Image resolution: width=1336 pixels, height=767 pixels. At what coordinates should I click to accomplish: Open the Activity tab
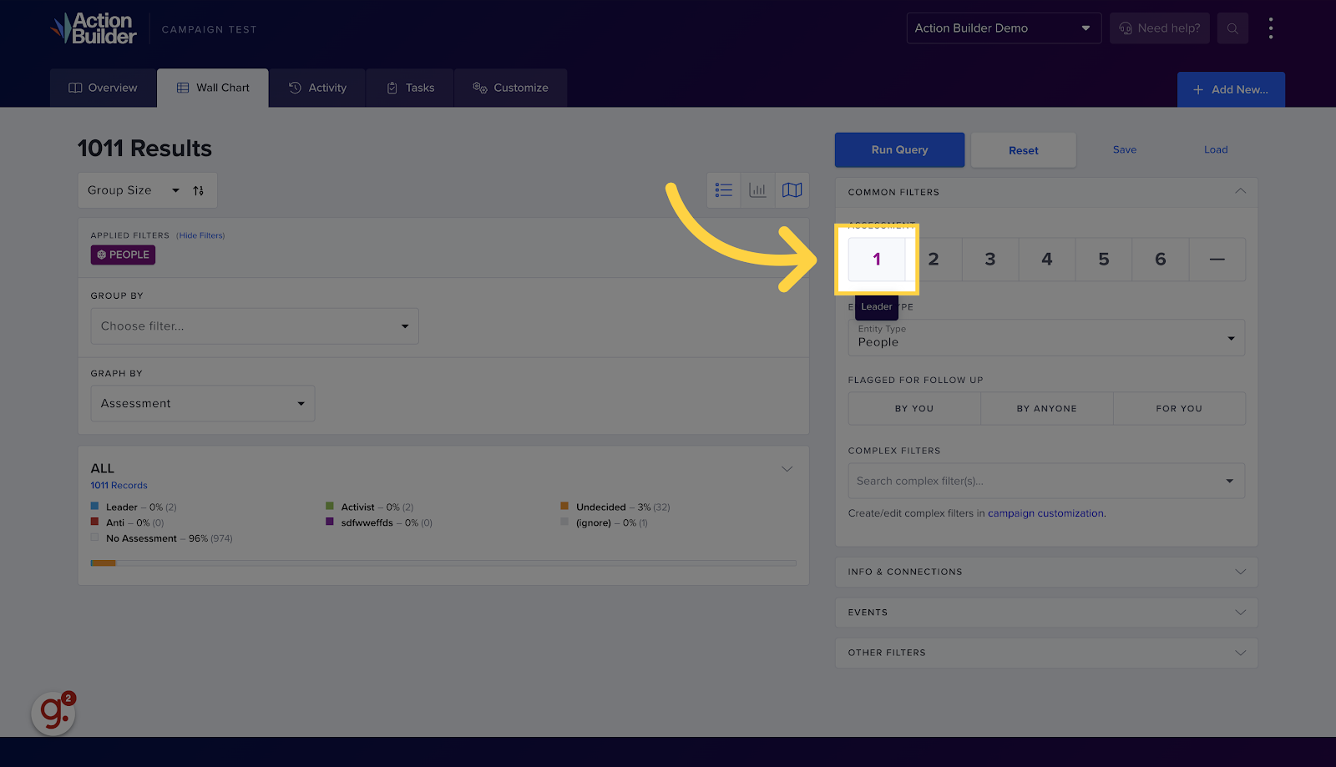pyautogui.click(x=317, y=88)
